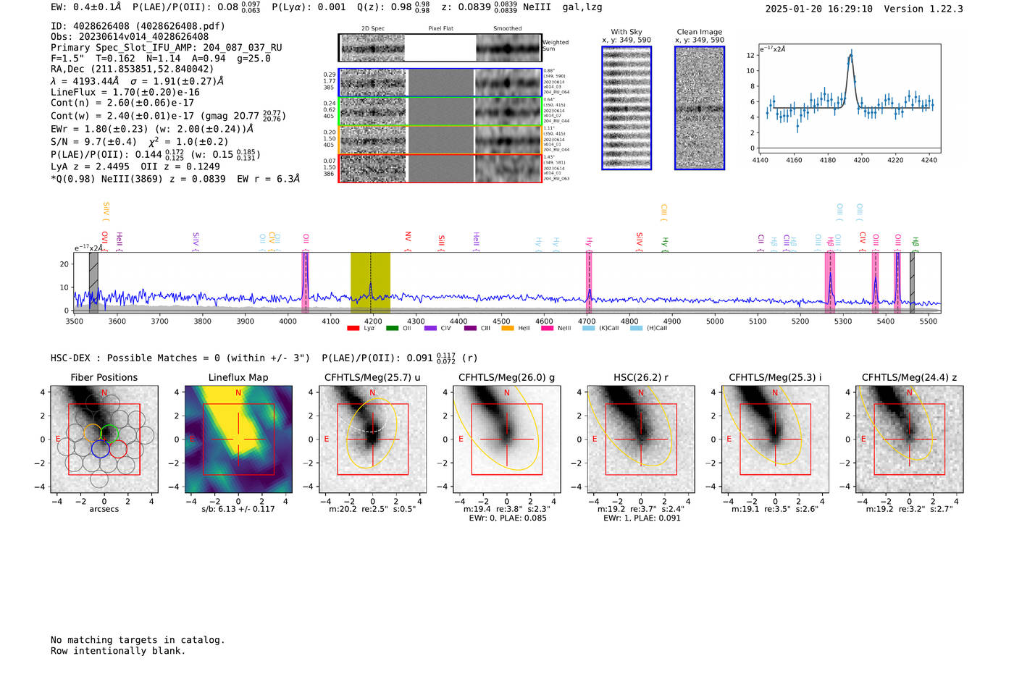Click the m:20.2 re:2.5" s:0.5" caption
Screen dimensions: 1014x690
click(372, 509)
